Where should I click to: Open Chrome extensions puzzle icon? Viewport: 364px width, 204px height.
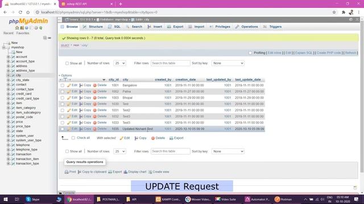[x=344, y=12]
